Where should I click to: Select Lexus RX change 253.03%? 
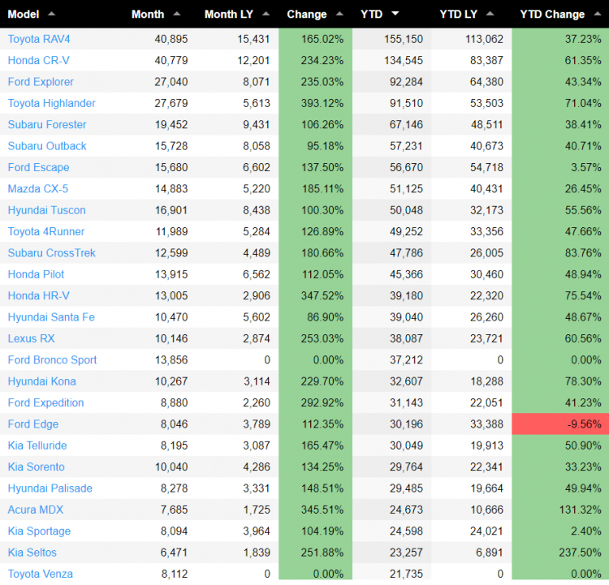point(322,338)
